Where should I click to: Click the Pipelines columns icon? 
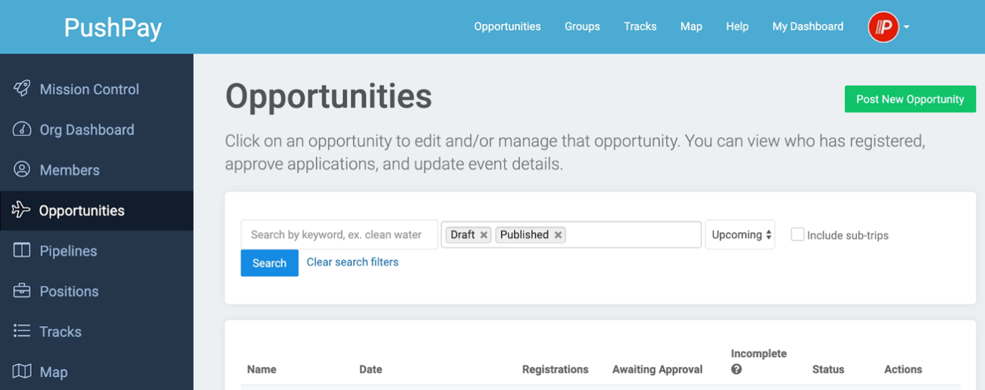(x=22, y=250)
